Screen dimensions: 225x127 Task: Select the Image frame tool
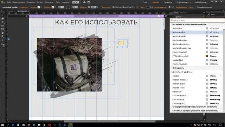coord(2,29)
